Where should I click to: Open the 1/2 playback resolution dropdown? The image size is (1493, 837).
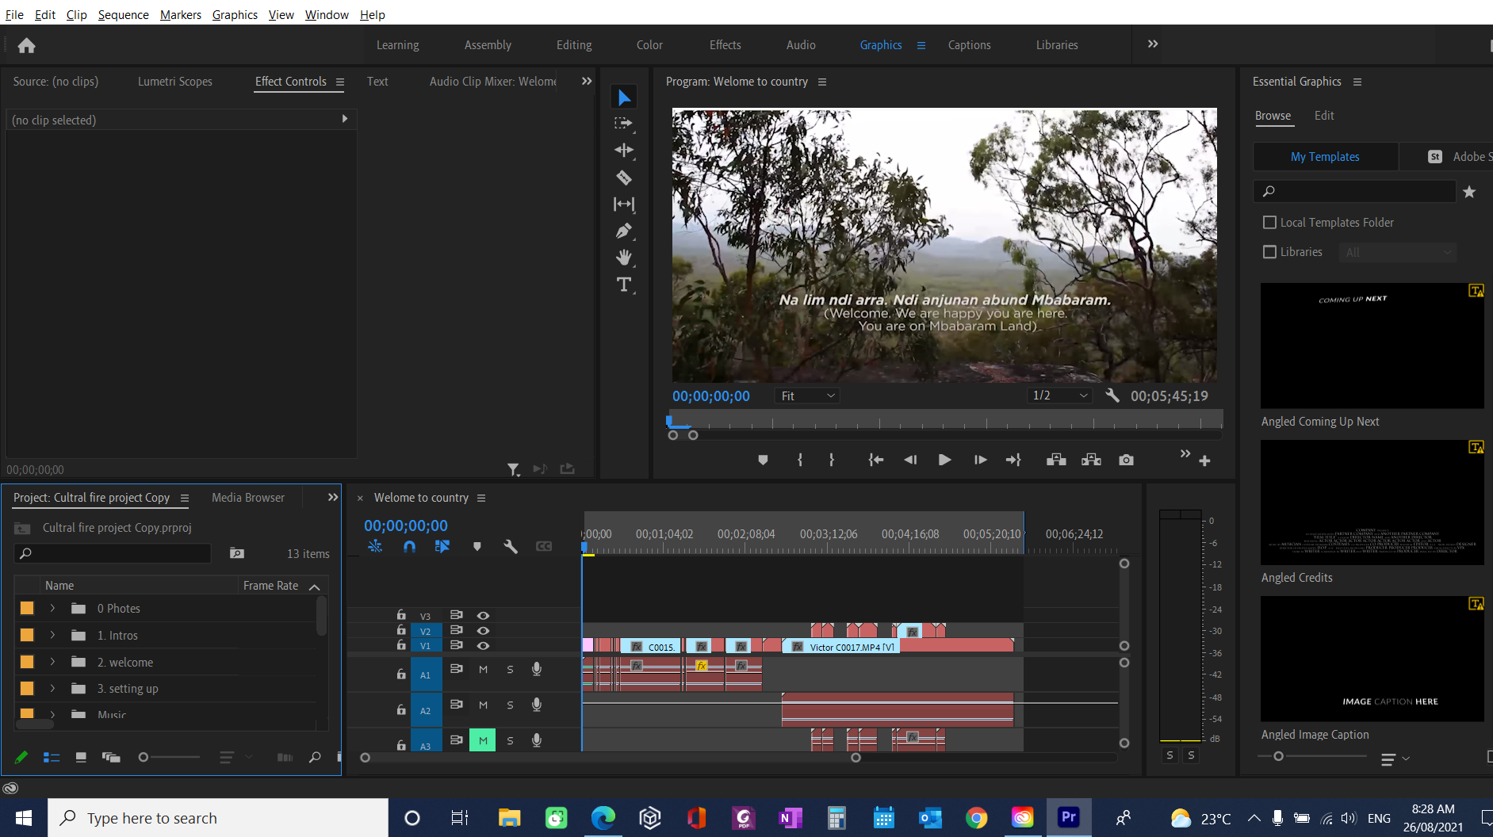1058,395
